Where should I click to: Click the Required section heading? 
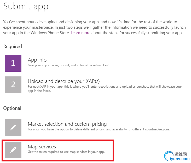pyautogui.click(x=13, y=46)
